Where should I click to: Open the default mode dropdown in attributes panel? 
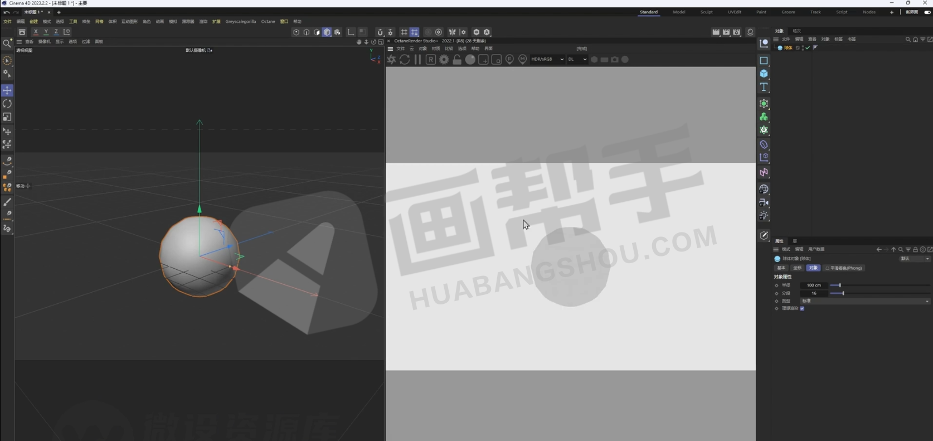pos(915,259)
